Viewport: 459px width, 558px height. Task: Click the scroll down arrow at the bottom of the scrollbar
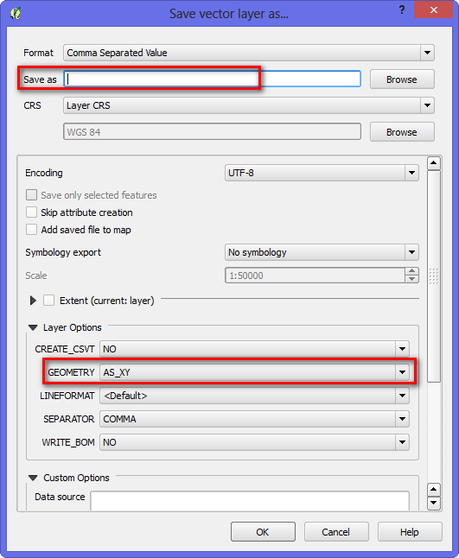pyautogui.click(x=434, y=503)
